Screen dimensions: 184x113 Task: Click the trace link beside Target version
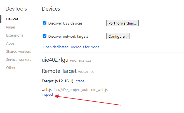(80, 81)
